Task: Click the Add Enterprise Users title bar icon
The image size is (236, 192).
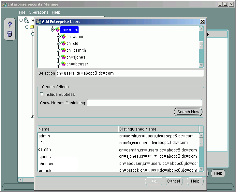Action: pyautogui.click(x=39, y=22)
